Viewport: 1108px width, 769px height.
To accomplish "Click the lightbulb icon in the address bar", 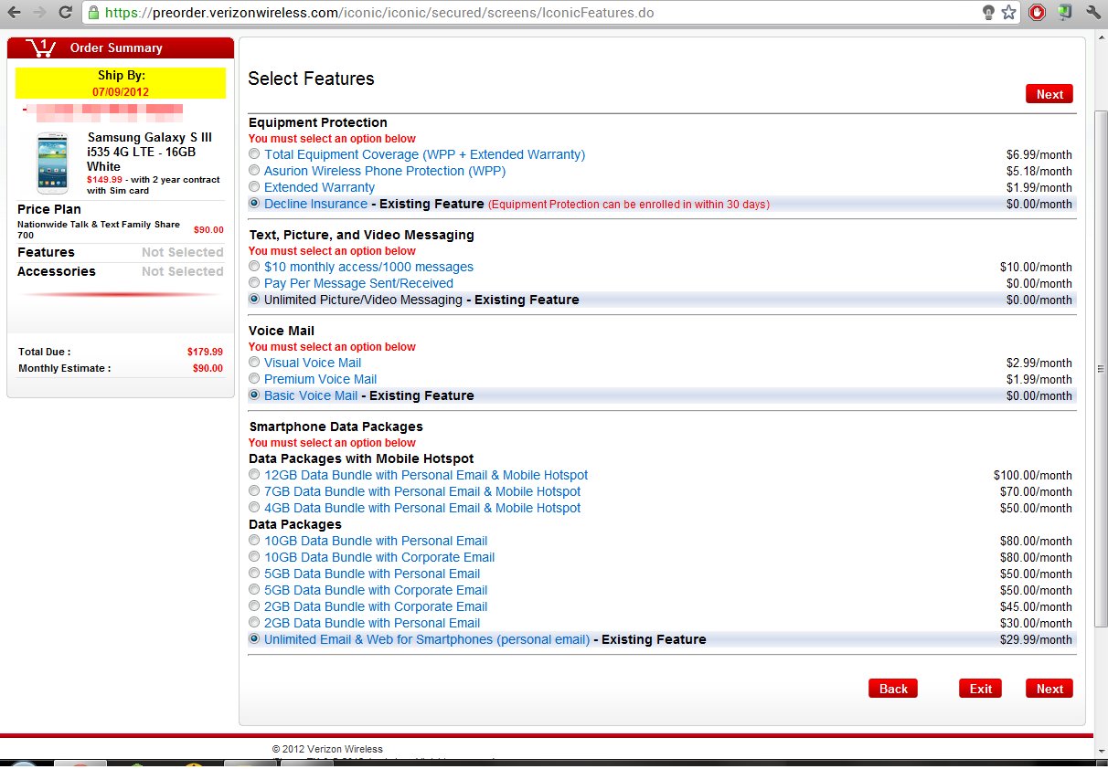I will click(988, 13).
